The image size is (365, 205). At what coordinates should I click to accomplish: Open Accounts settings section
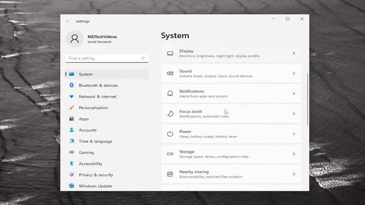[107, 130]
